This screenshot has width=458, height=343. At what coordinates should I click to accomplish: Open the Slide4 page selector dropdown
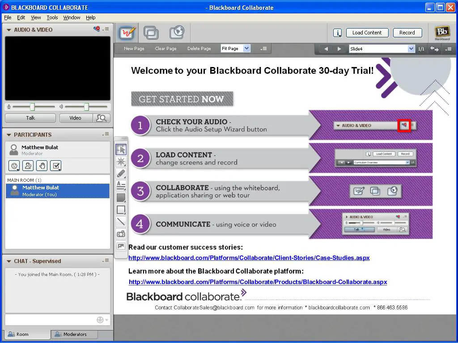coord(411,49)
